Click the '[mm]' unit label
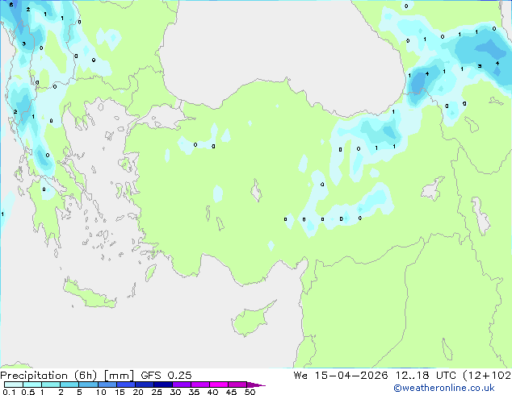The image size is (512, 395). 119,376
